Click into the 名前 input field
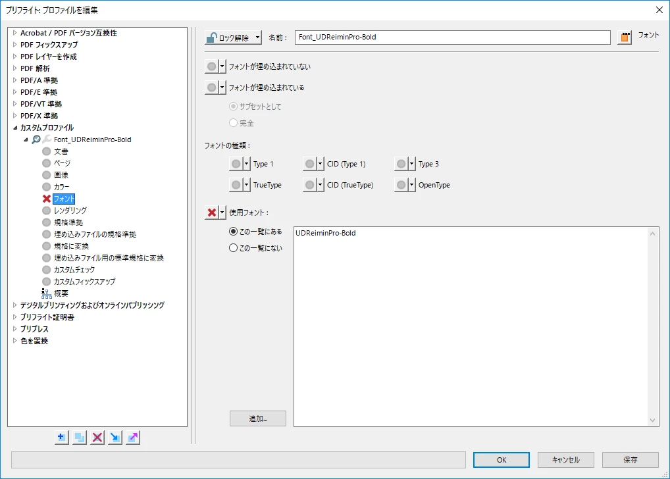The height and width of the screenshot is (479, 670). (453, 37)
